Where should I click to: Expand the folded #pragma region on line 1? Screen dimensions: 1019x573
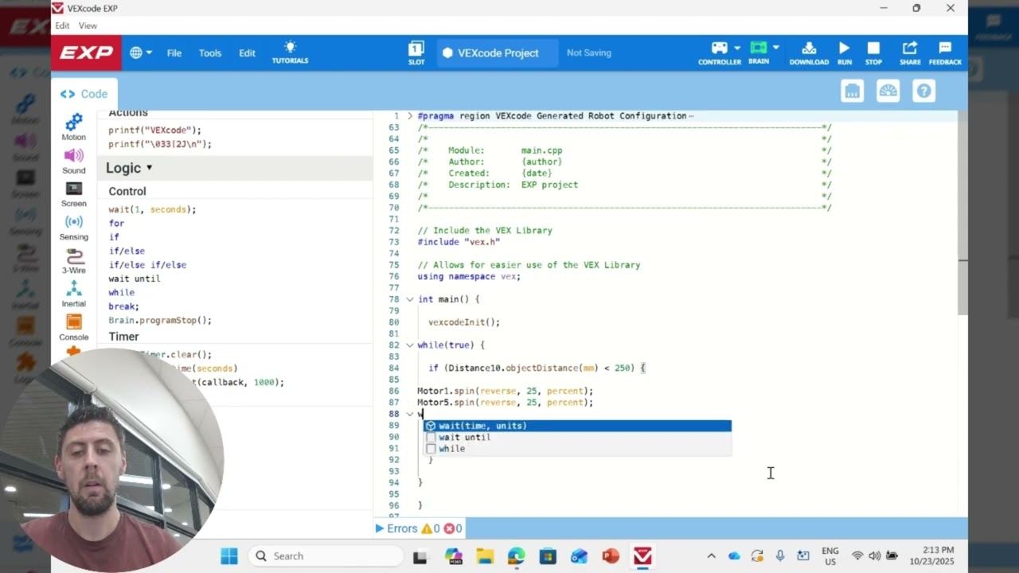(410, 116)
